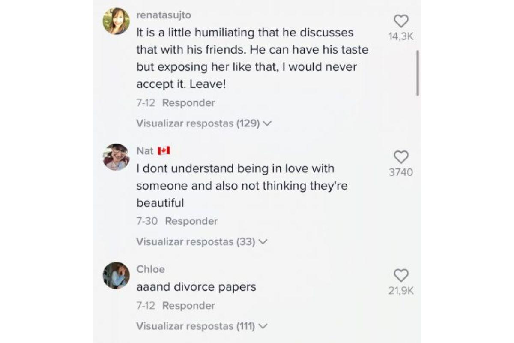Image resolution: width=514 pixels, height=343 pixels.
Task: Click Responder under Nat's comment
Action: click(x=191, y=221)
